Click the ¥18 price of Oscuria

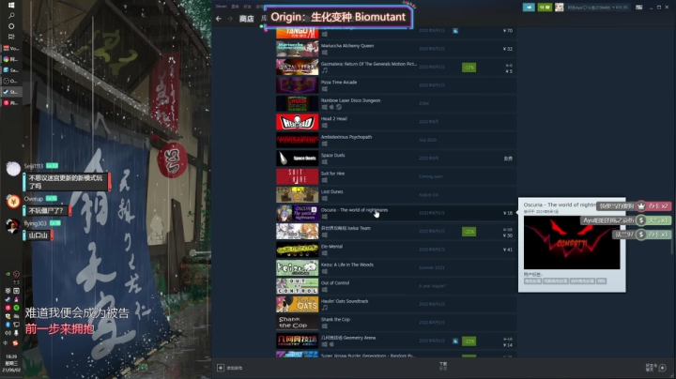coord(507,213)
